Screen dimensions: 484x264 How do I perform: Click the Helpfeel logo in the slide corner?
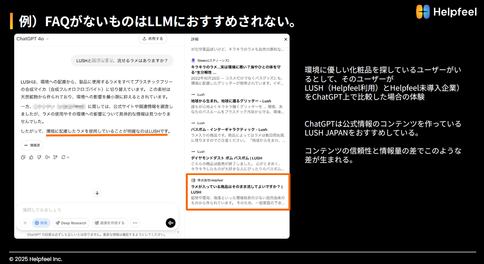pyautogui.click(x=446, y=12)
